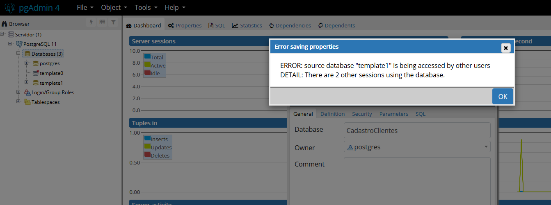Open the Parameters tab in database dialog
551x205 pixels.
(394, 114)
